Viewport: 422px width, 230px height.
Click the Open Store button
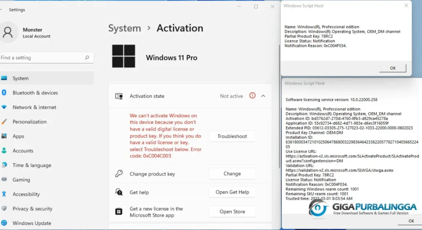point(232,212)
